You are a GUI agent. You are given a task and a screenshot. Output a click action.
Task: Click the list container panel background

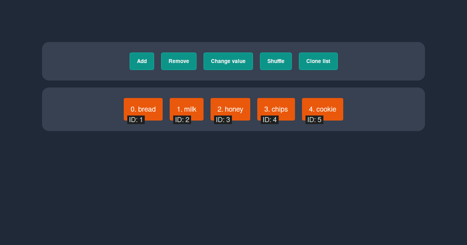[x=78, y=109]
